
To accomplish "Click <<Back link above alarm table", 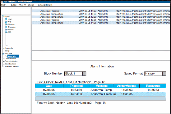I will (x=49, y=82).
